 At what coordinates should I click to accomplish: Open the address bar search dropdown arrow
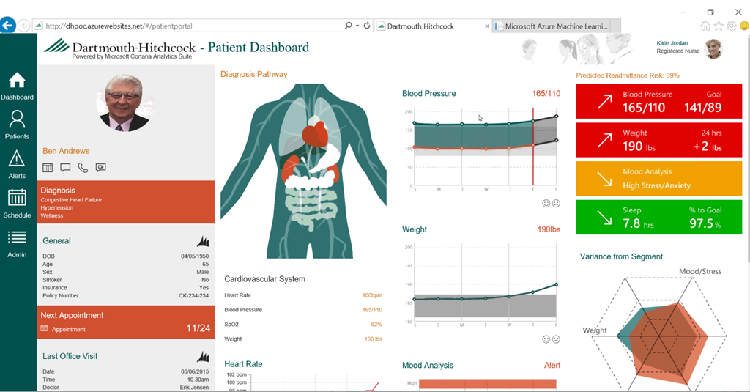(x=357, y=26)
